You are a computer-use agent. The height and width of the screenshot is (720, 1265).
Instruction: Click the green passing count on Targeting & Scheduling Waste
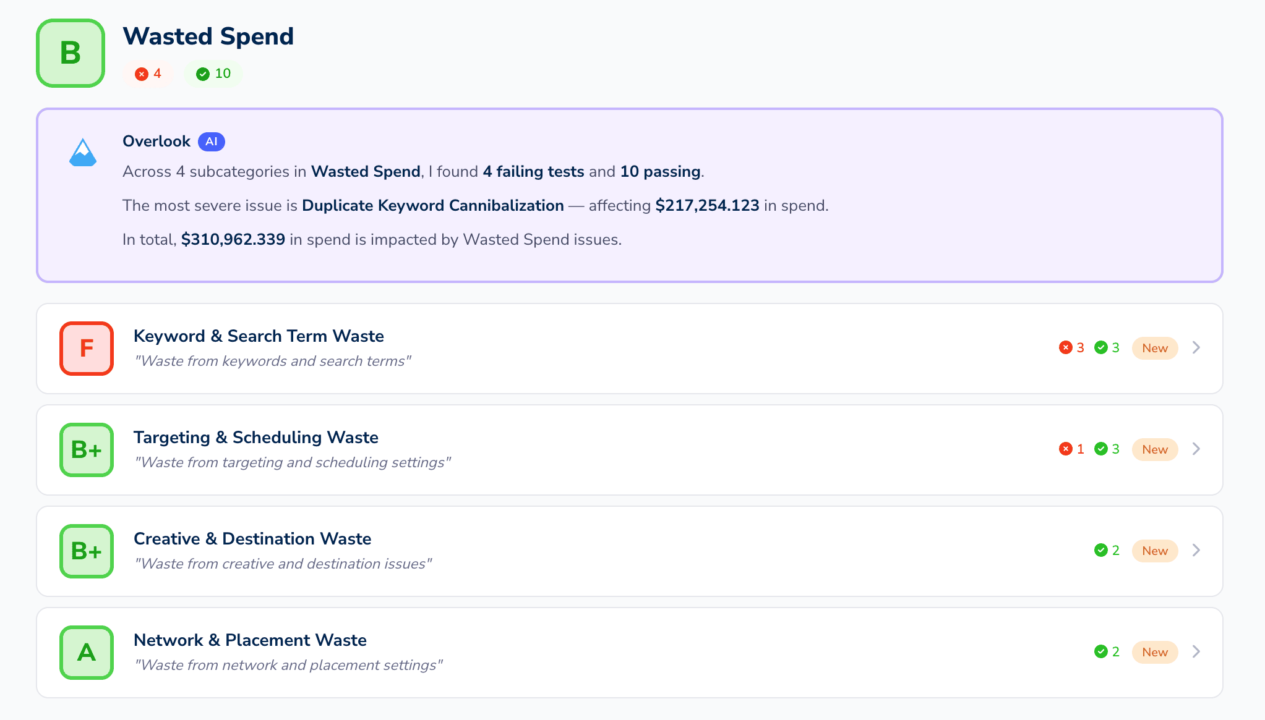tap(1107, 449)
